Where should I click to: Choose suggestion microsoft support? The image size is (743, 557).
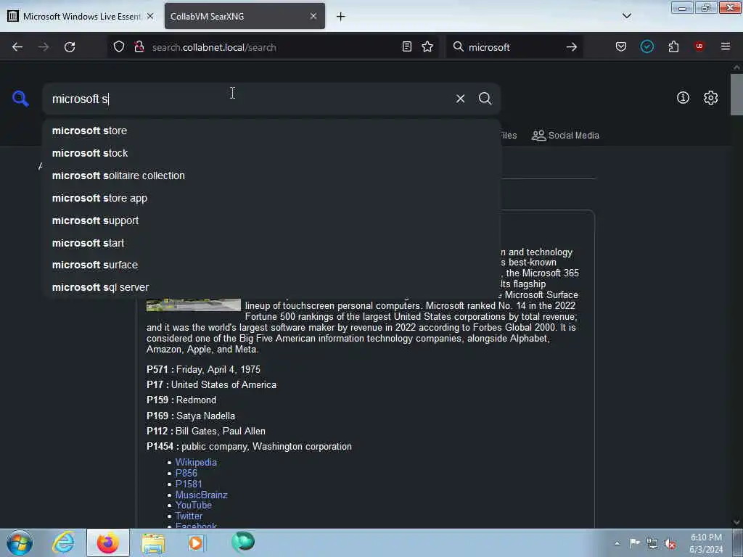(271, 220)
